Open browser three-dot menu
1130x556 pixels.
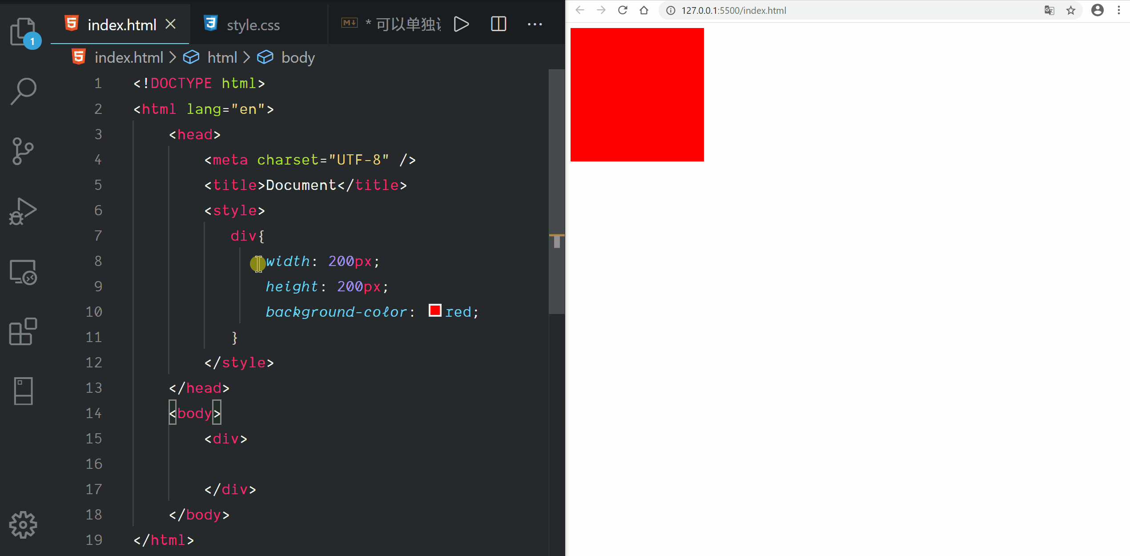1119,10
